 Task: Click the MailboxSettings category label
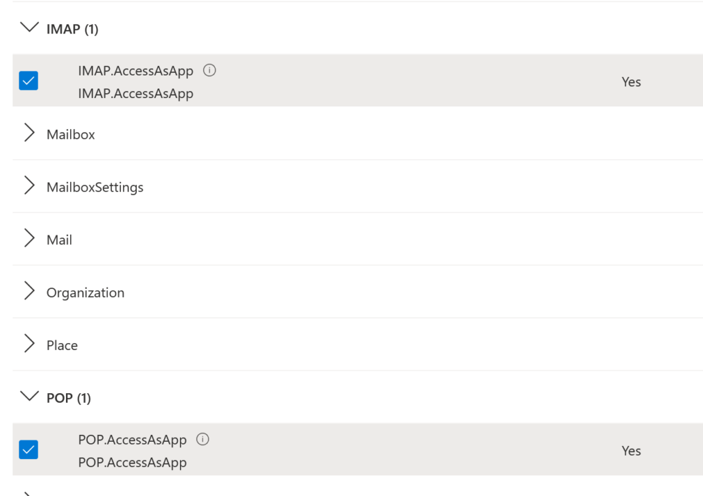(95, 187)
